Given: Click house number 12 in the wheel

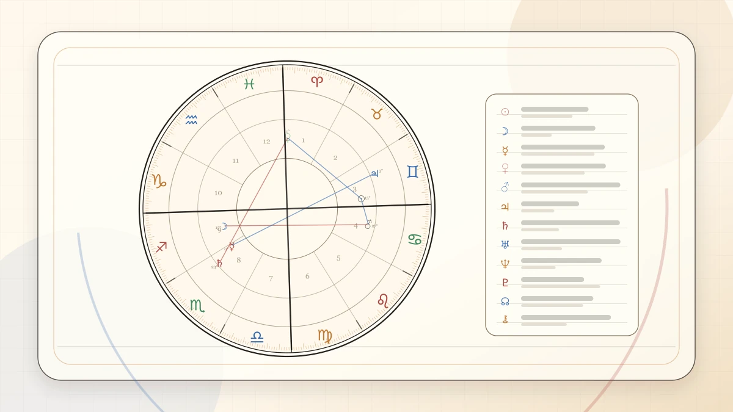Looking at the screenshot, I should point(266,142).
